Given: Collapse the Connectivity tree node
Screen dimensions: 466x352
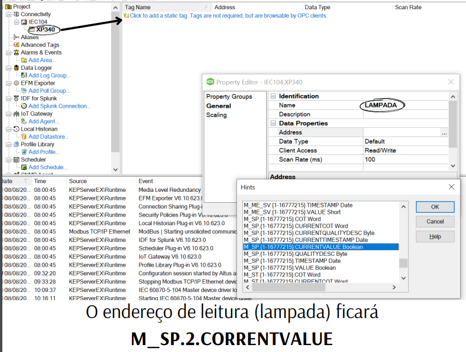Looking at the screenshot, I should pyautogui.click(x=8, y=14).
